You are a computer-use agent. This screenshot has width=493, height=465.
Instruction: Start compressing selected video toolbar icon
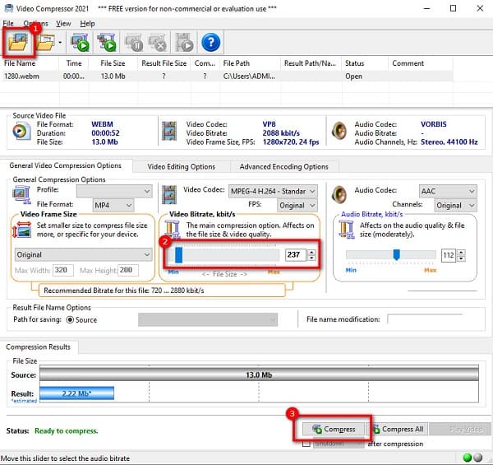[x=80, y=42]
